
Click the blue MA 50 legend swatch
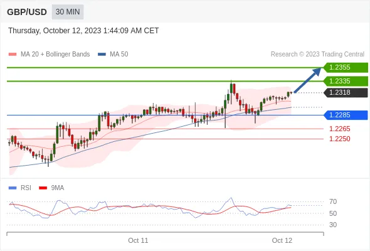[102, 55]
